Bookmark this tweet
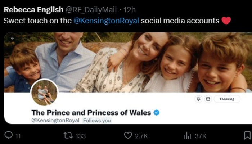Viewport: 252px width, 144px height. [x=247, y=135]
